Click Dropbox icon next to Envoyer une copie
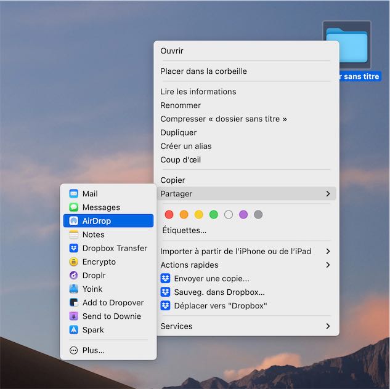The width and height of the screenshot is (390, 389). point(165,278)
